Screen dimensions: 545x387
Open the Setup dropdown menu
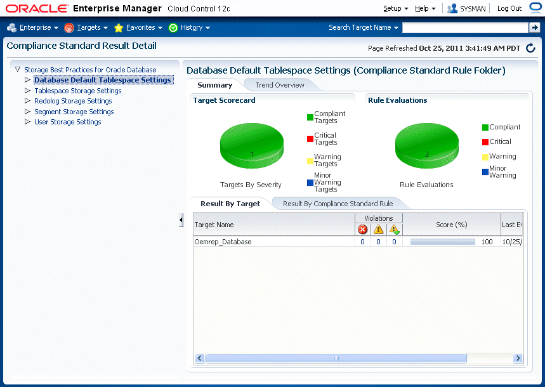(x=395, y=8)
